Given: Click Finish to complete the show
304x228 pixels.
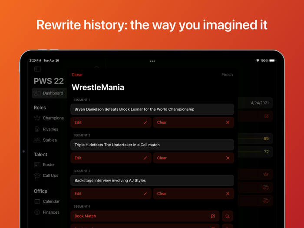Looking at the screenshot, I should coord(227,75).
